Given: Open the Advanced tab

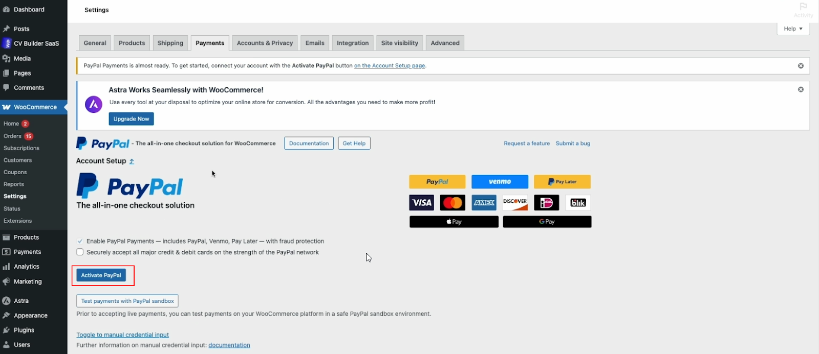Looking at the screenshot, I should [445, 43].
